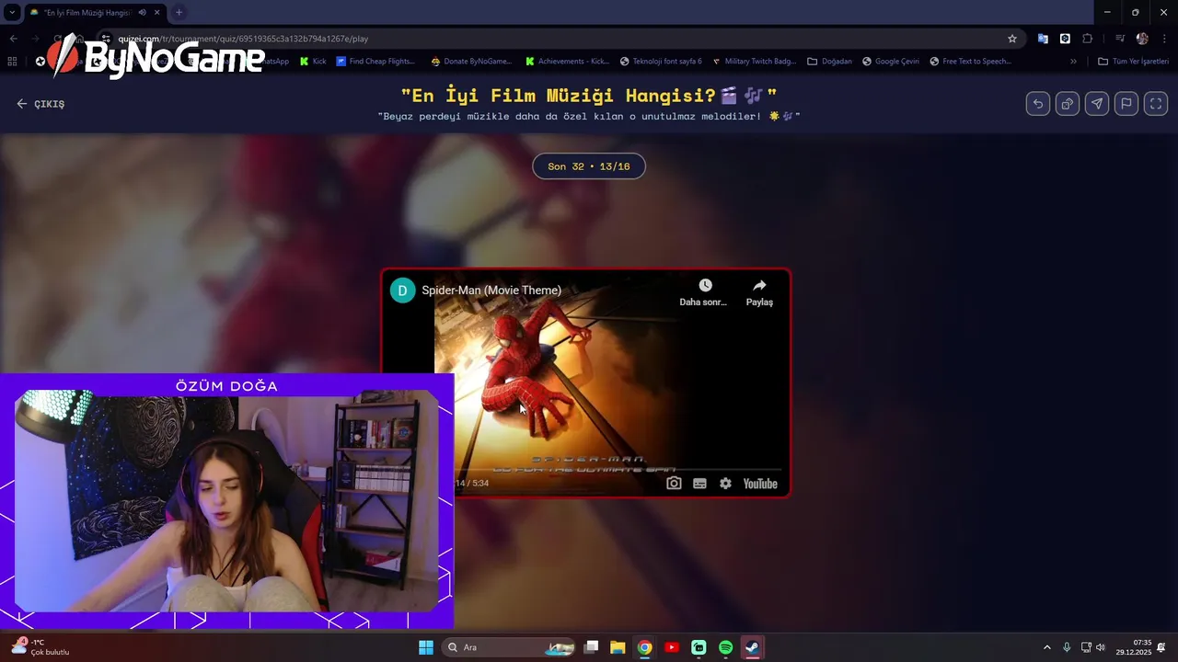Click the video camera screenshot icon
Image resolution: width=1178 pixels, height=662 pixels.
click(x=674, y=484)
